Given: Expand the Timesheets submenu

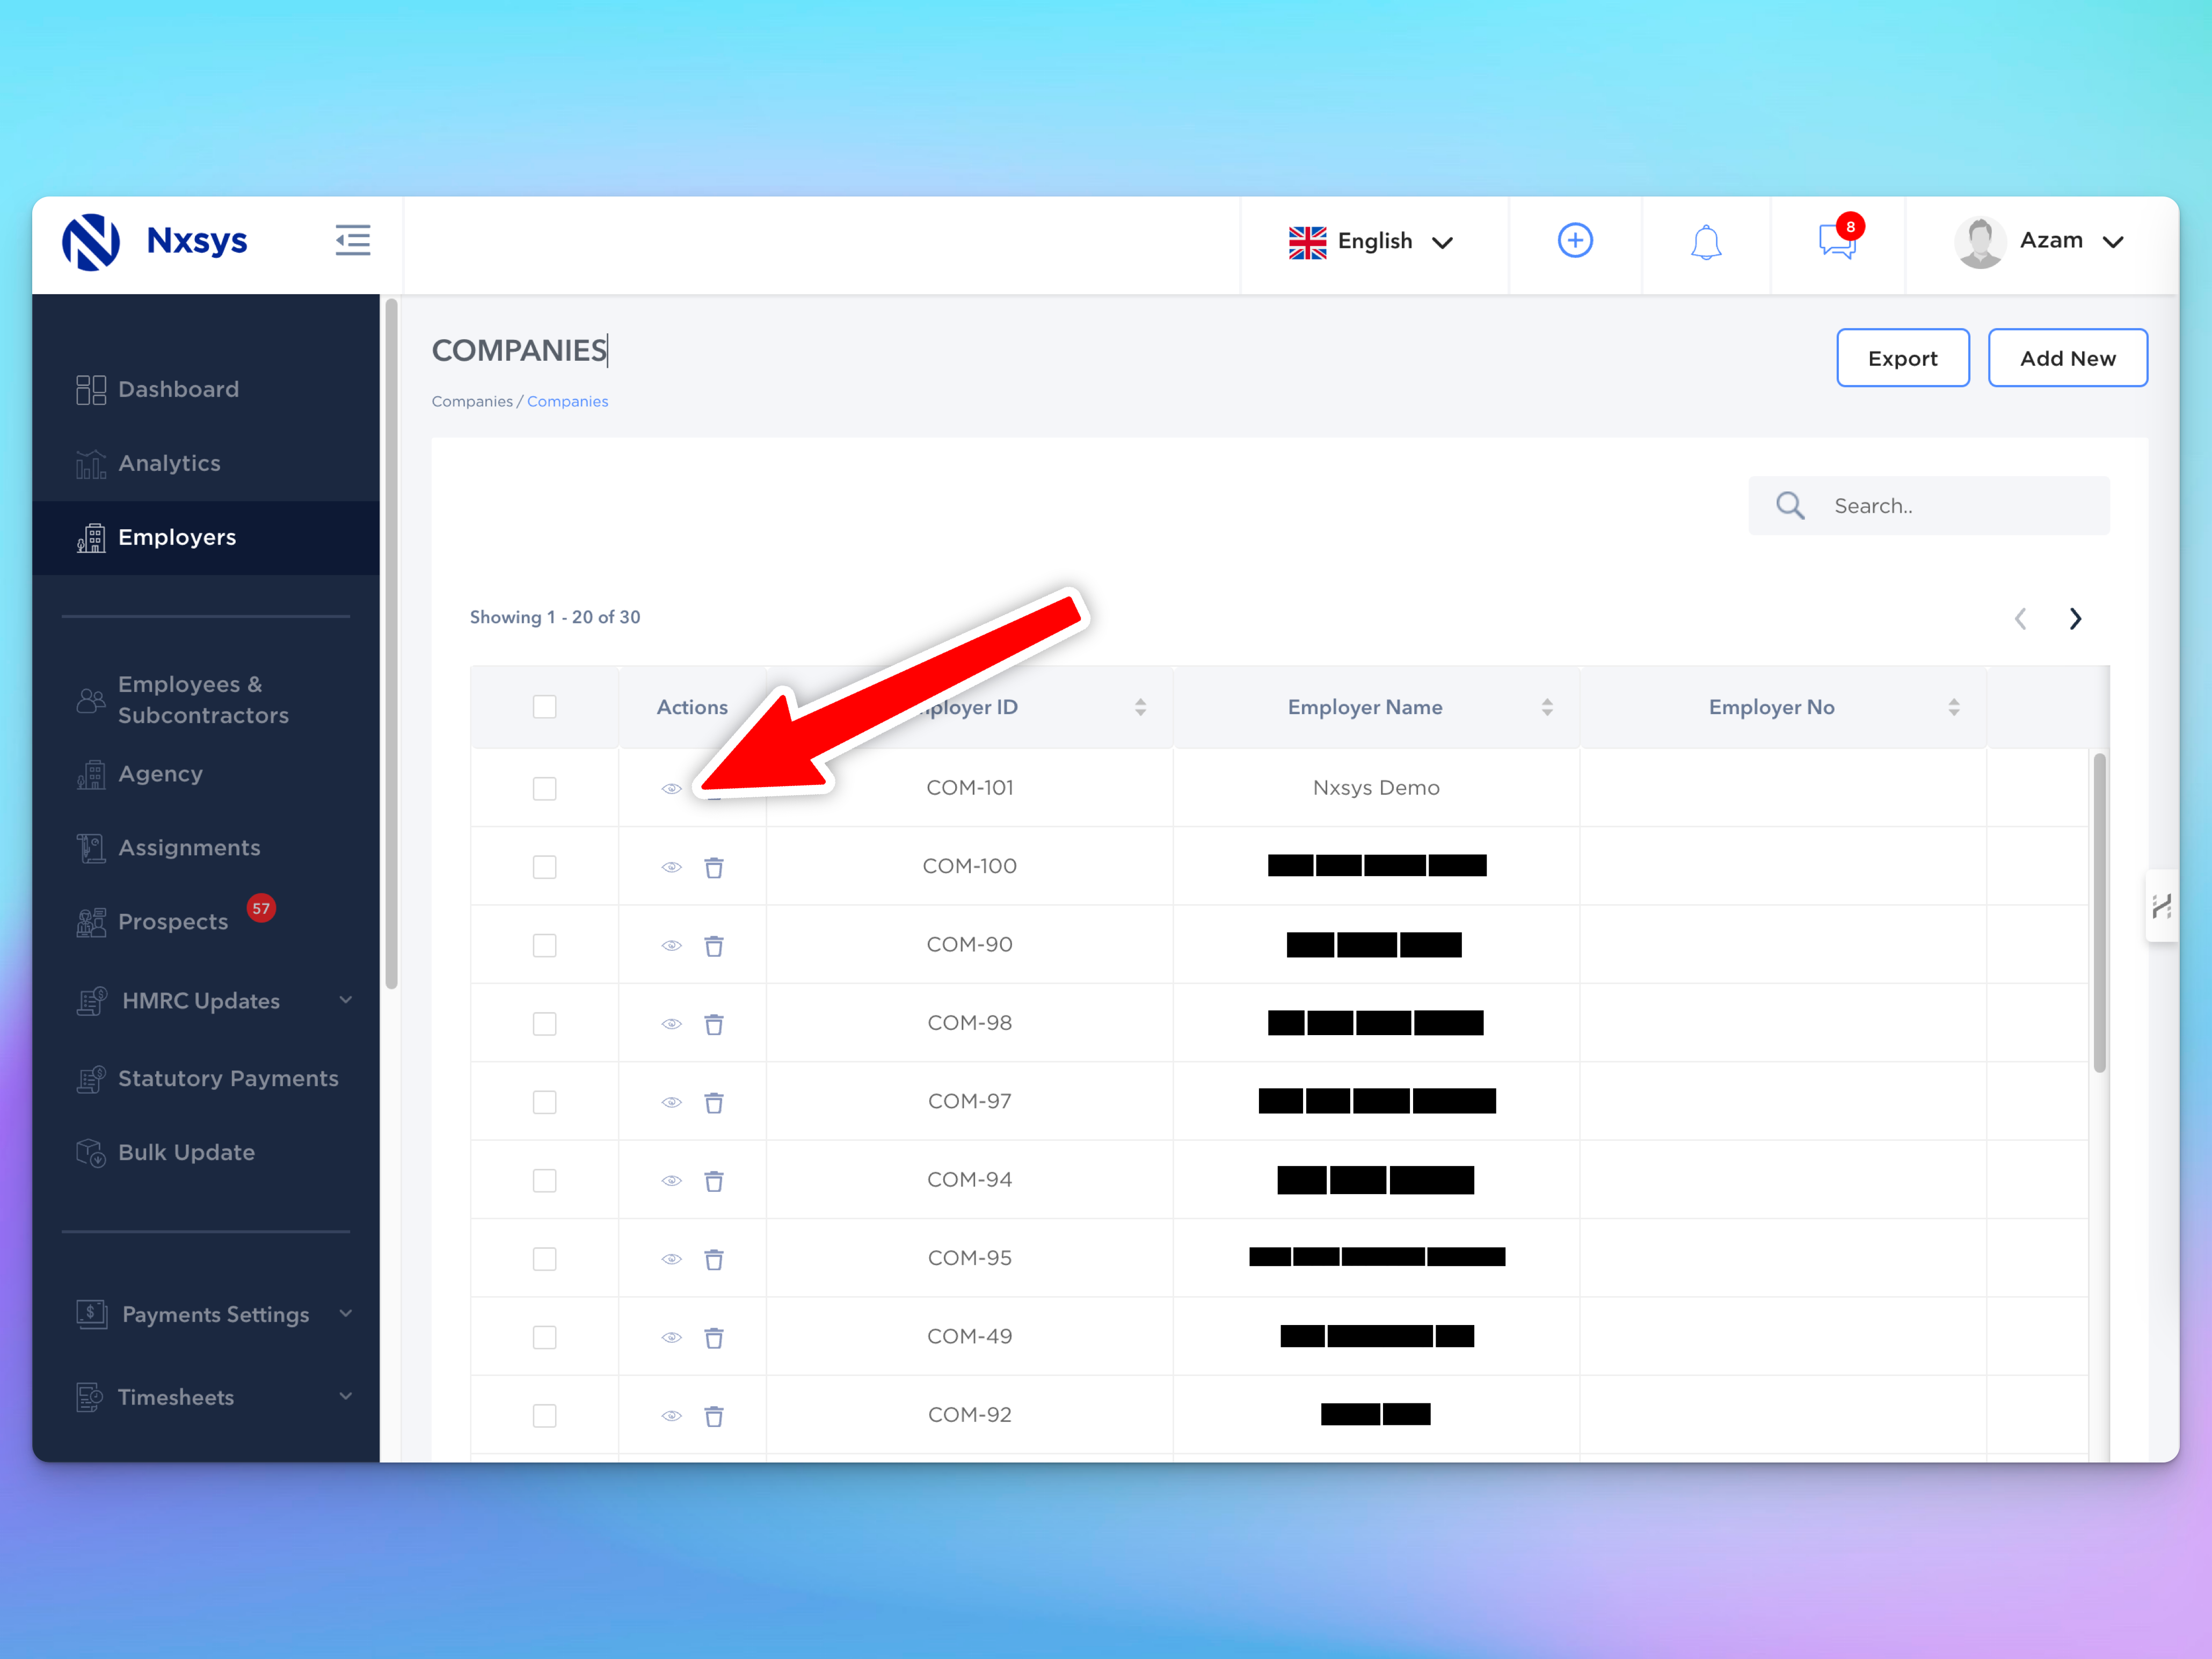Looking at the screenshot, I should point(345,1396).
